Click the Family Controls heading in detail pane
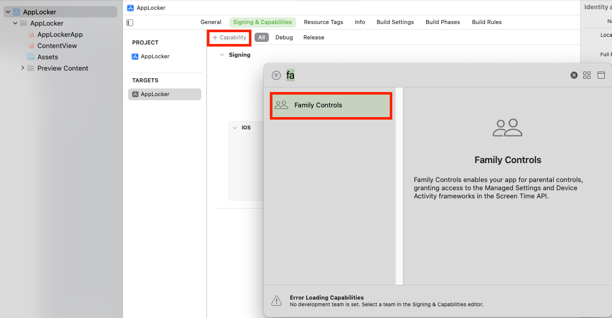 click(508, 160)
